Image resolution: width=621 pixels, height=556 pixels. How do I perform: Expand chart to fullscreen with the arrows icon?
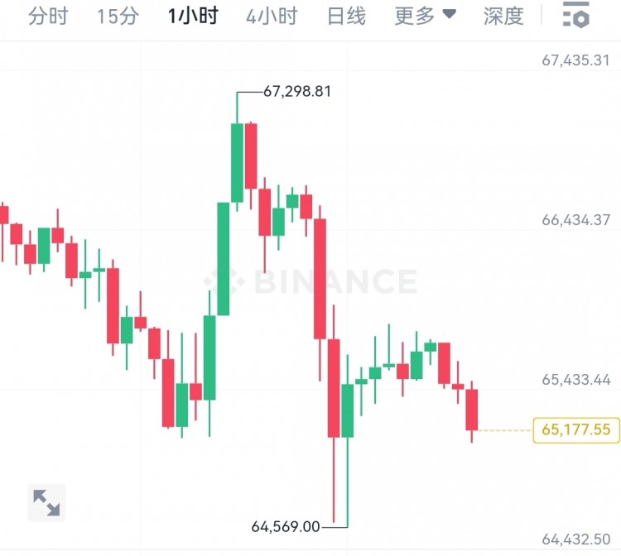46,502
